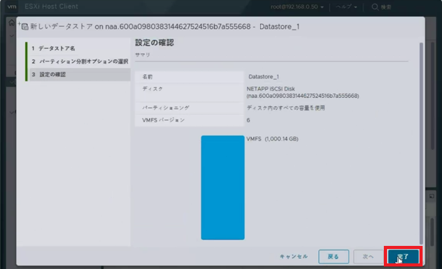Click the new datastore icon in dialog title
Screen dimensions: 442x269
(x=24, y=26)
